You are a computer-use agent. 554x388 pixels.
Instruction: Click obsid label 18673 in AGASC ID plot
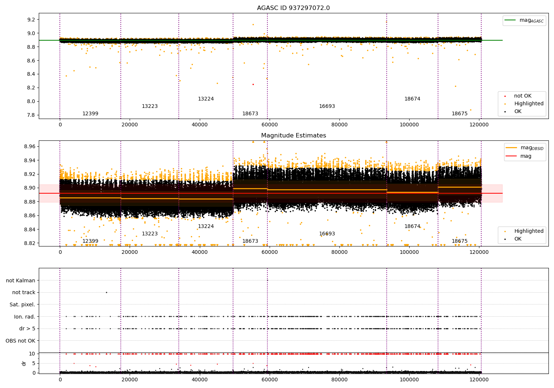250,114
